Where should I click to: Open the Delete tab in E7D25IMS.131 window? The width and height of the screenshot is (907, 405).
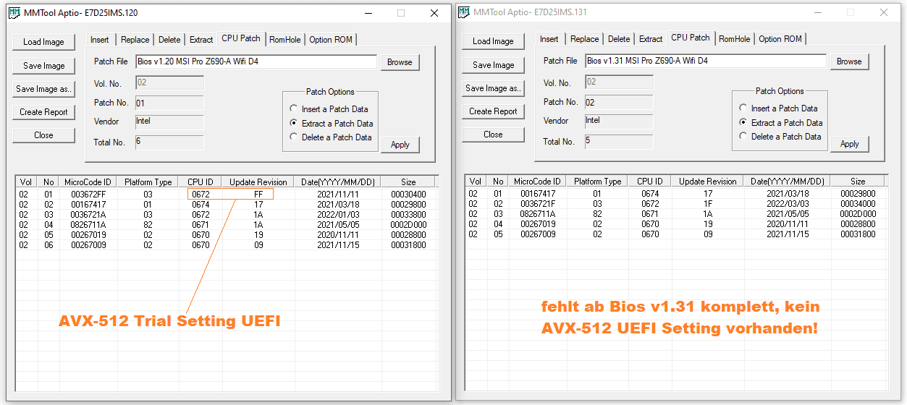click(x=619, y=39)
